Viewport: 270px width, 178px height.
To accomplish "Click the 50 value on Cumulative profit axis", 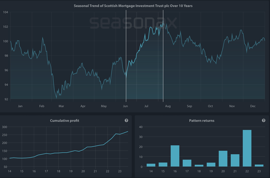I will pyautogui.click(x=5, y=167).
